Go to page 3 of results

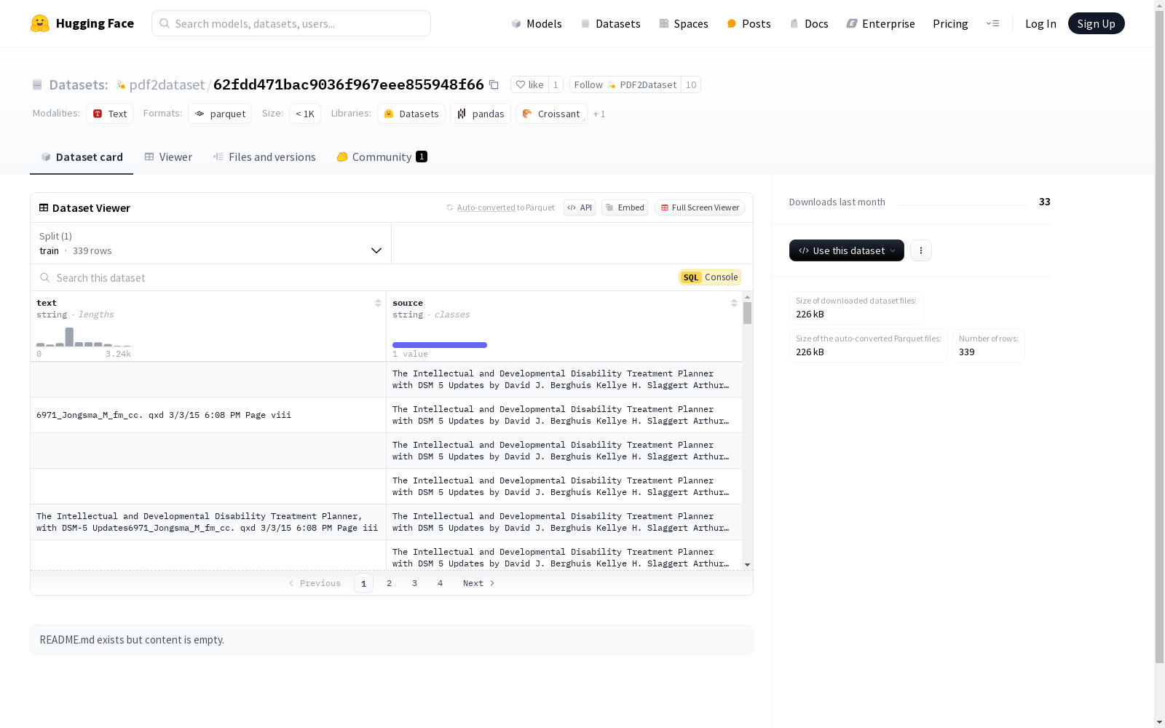click(415, 583)
